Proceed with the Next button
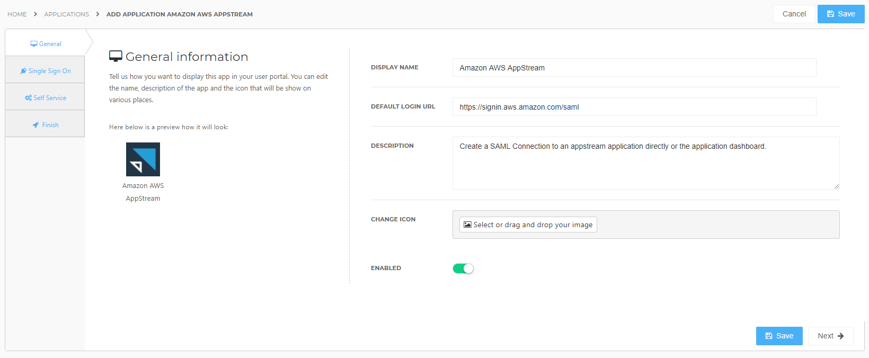The image size is (869, 358). pyautogui.click(x=830, y=336)
